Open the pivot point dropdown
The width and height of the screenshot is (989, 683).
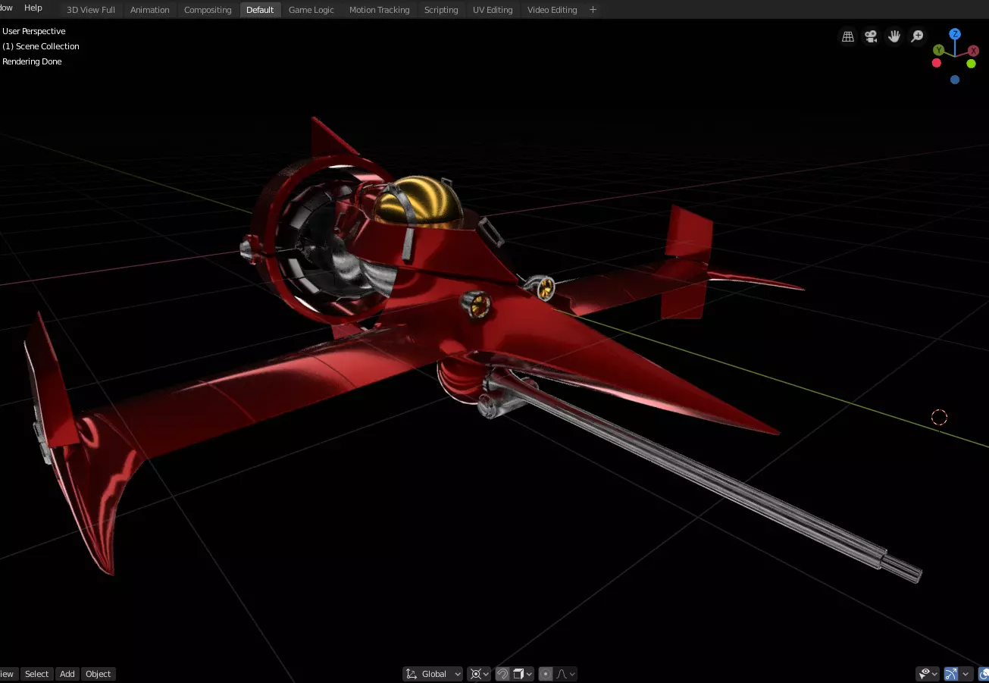click(480, 674)
